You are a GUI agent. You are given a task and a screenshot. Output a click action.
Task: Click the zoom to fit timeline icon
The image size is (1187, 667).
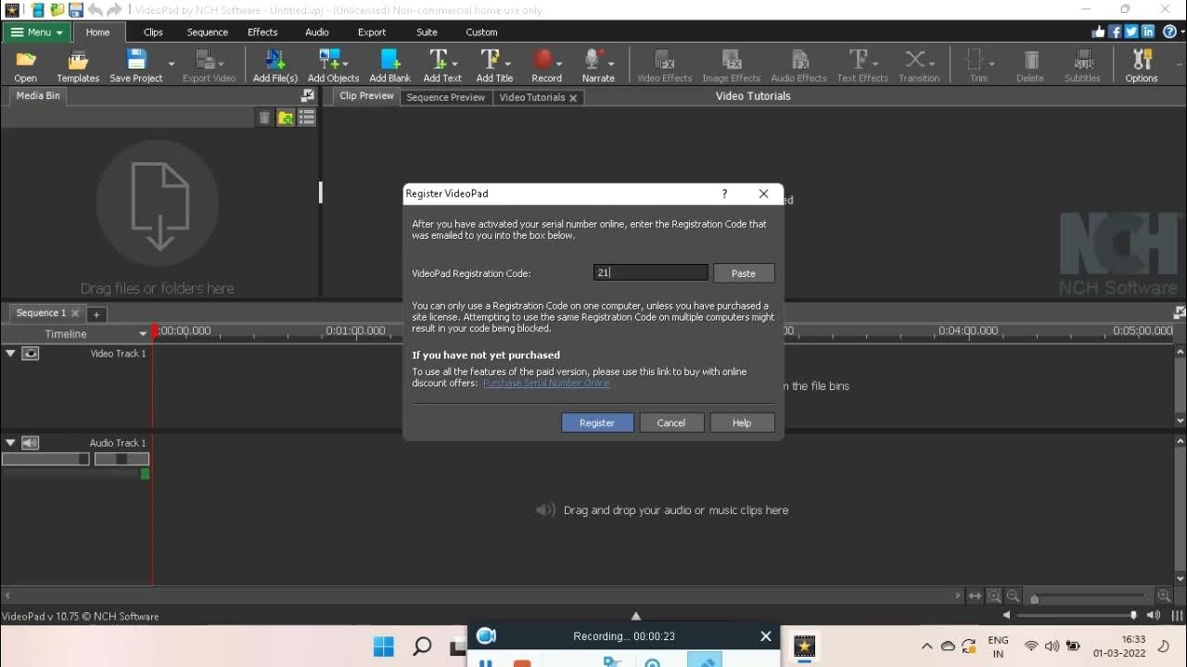pyautogui.click(x=975, y=597)
